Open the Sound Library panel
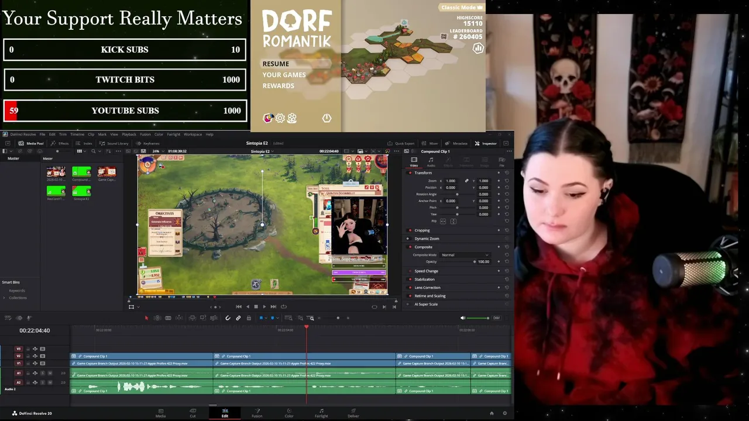Image resolution: width=749 pixels, height=421 pixels. [114, 143]
